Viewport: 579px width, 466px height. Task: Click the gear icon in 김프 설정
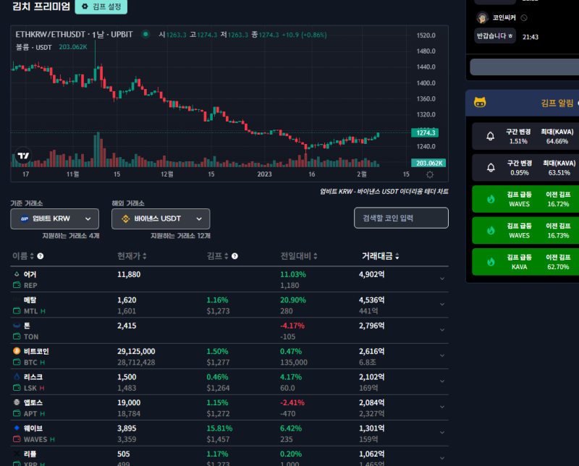[x=85, y=7]
